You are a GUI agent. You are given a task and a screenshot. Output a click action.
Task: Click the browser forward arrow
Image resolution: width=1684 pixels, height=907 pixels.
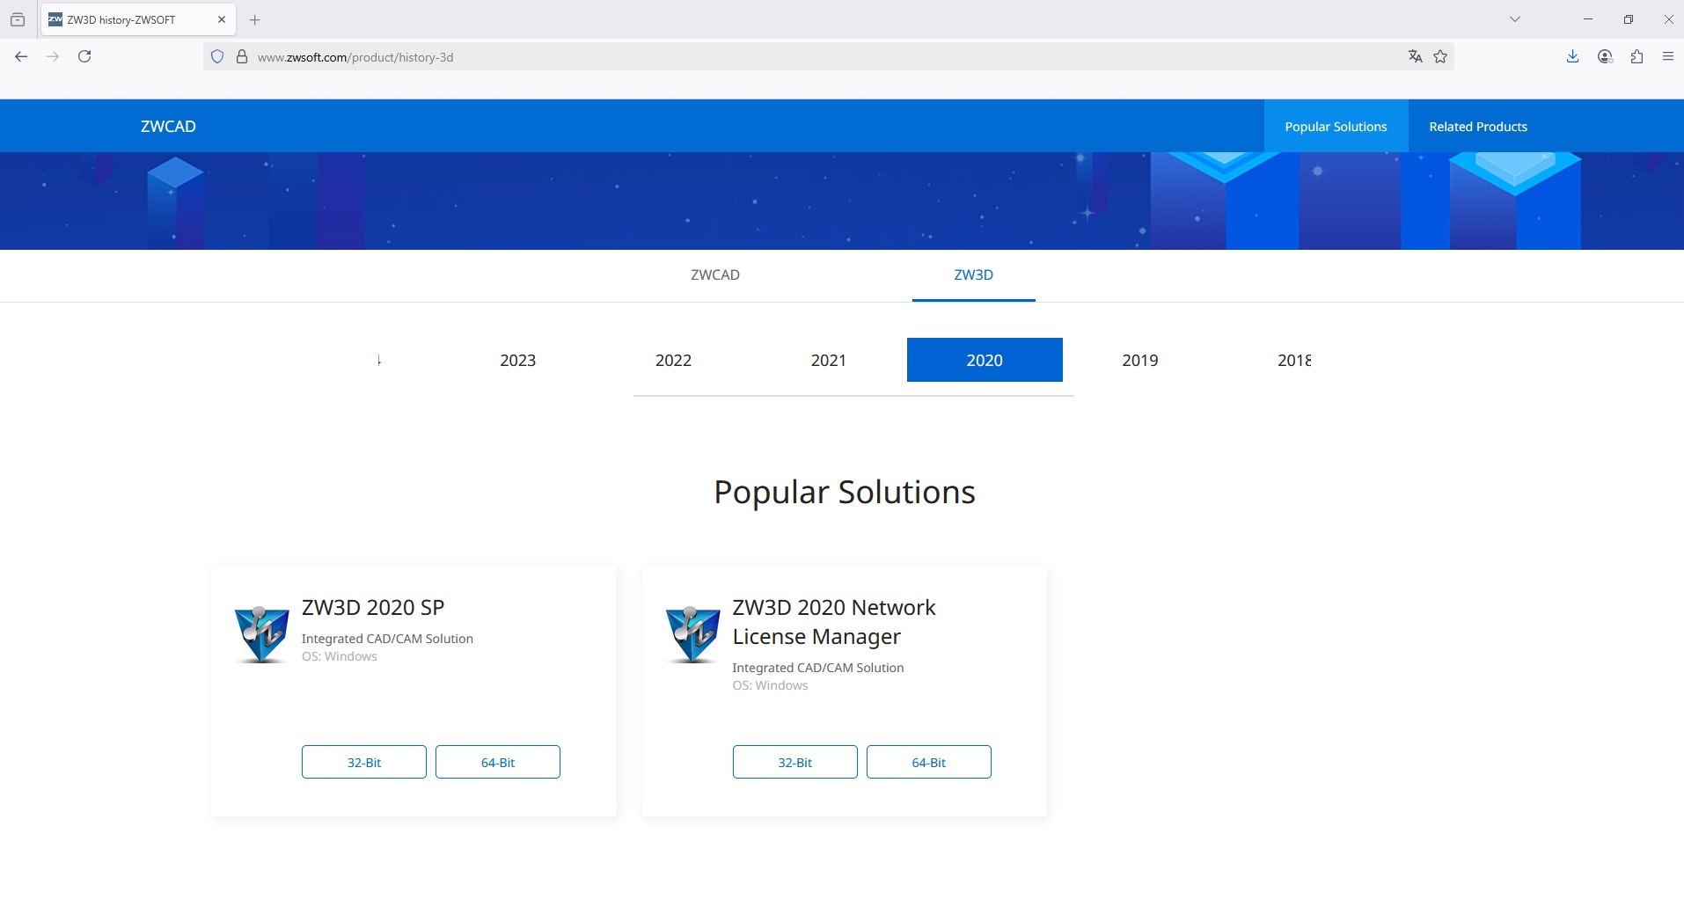53,56
